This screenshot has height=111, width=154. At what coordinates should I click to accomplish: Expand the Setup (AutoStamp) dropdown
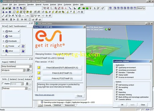(30, 66)
